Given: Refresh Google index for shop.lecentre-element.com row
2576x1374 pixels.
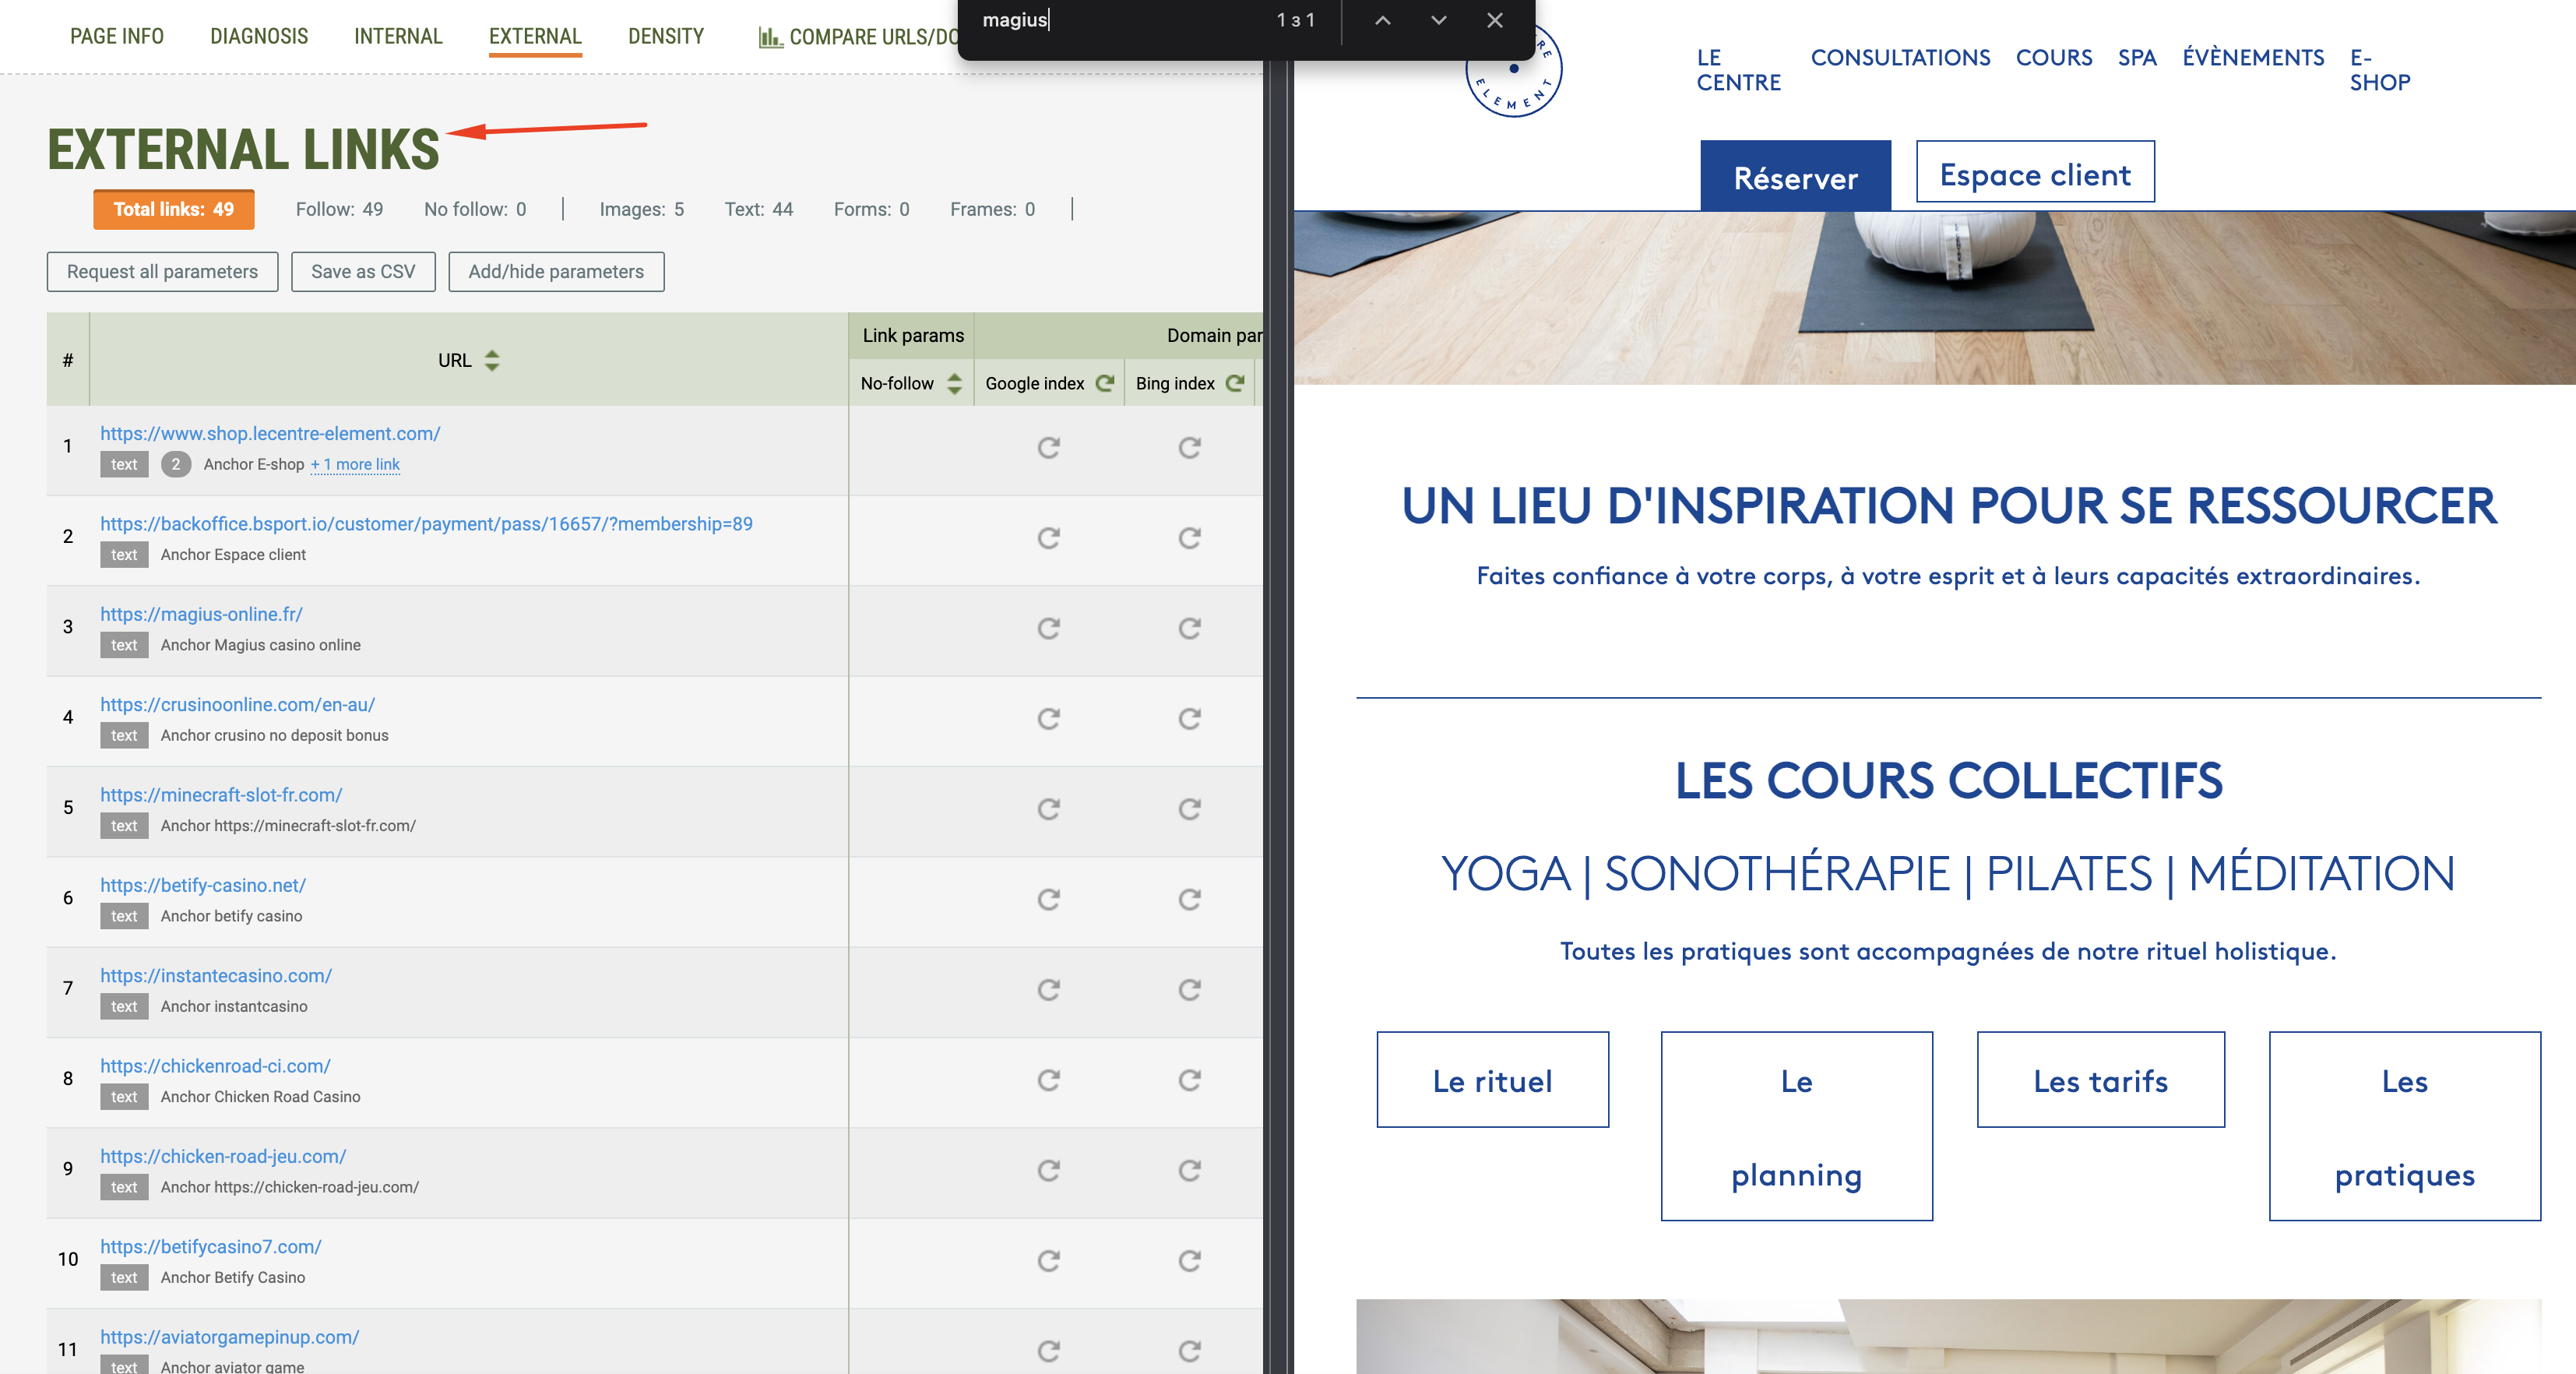Looking at the screenshot, I should [1048, 447].
